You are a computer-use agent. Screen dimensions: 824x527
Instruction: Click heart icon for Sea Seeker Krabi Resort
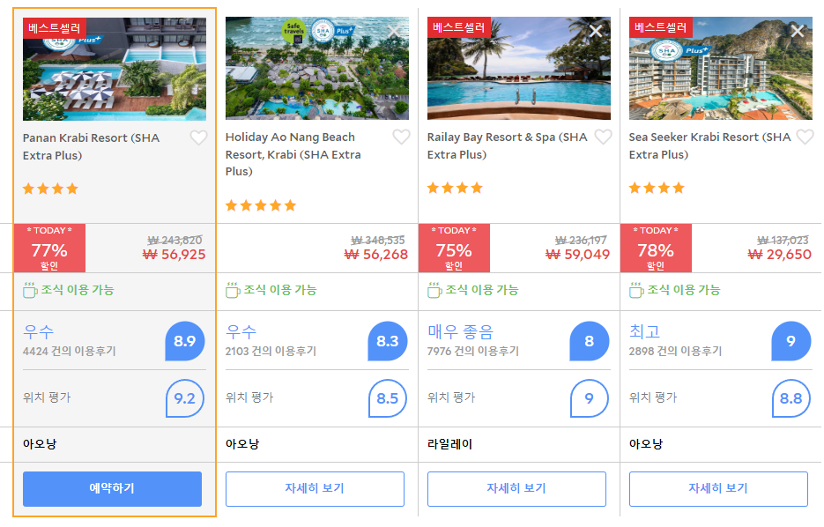pos(805,137)
